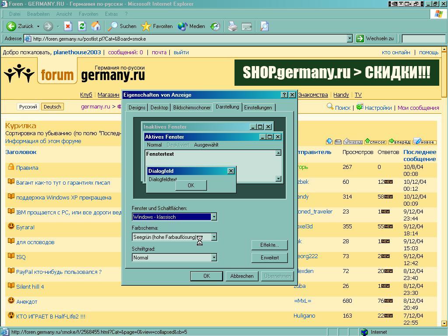Open the PayPal кто-нибудь пользовался topic

(x=59, y=272)
